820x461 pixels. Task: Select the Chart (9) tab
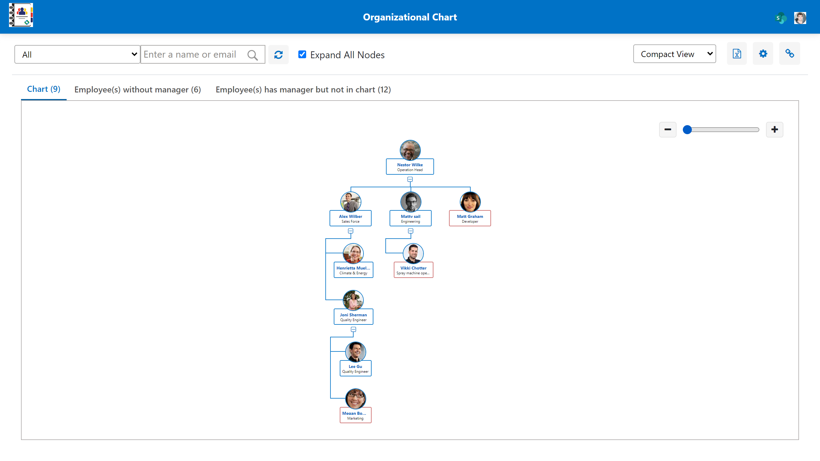[x=43, y=89]
